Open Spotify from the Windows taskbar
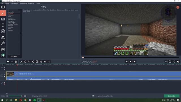This screenshot has width=181, height=102. tap(35, 100)
